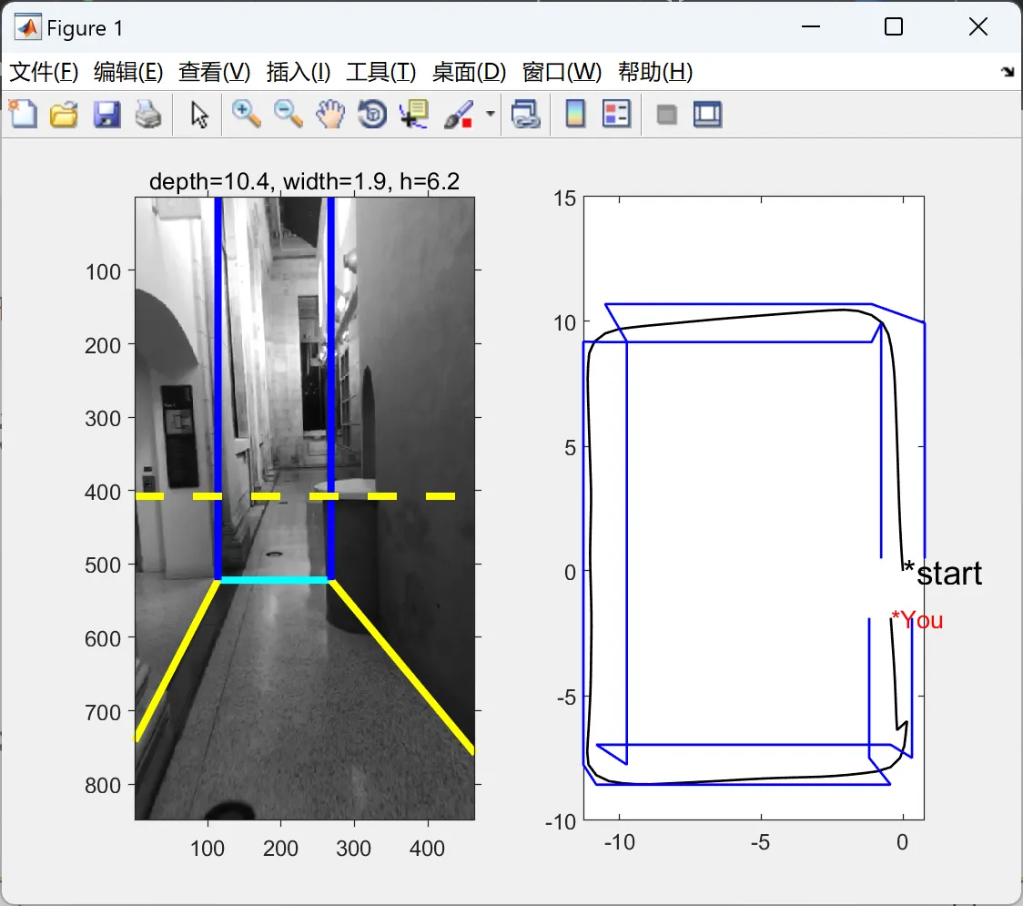Select the Rotate 3D tool
Image resolution: width=1023 pixels, height=906 pixels.
pyautogui.click(x=372, y=115)
